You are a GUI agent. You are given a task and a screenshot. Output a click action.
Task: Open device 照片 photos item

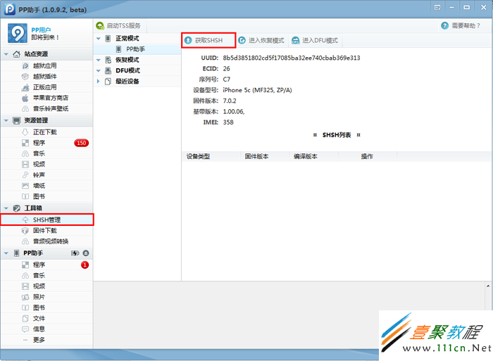click(x=46, y=296)
